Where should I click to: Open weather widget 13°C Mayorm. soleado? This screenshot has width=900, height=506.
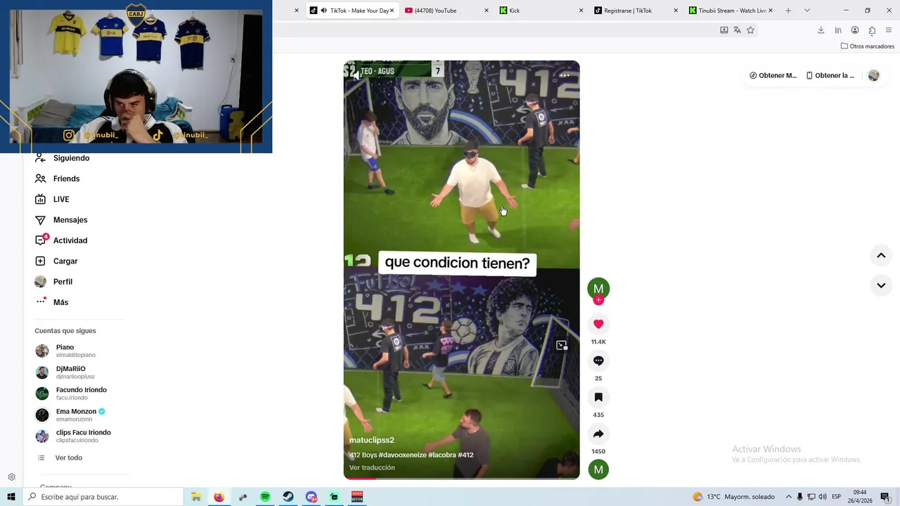[x=733, y=497]
